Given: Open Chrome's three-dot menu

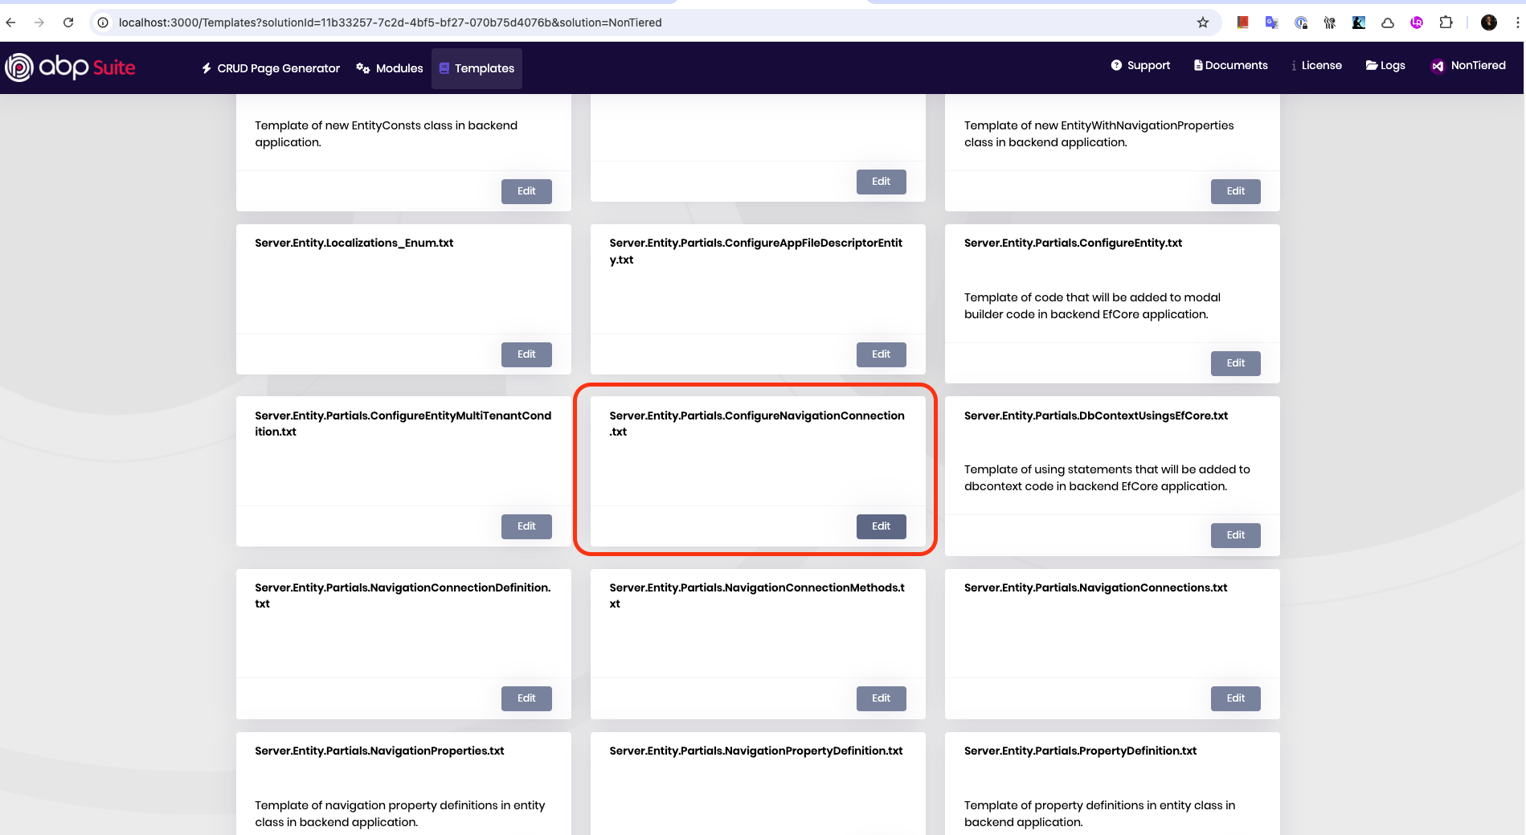Looking at the screenshot, I should pyautogui.click(x=1516, y=23).
